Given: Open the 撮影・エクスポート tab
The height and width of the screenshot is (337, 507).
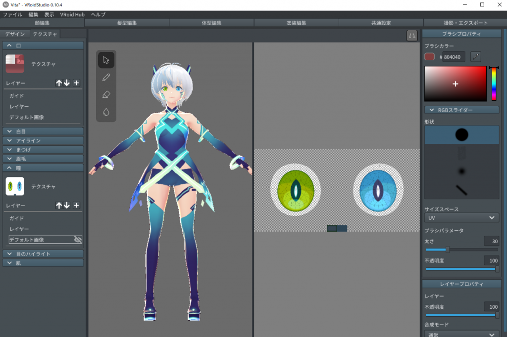Looking at the screenshot, I should (x=465, y=23).
